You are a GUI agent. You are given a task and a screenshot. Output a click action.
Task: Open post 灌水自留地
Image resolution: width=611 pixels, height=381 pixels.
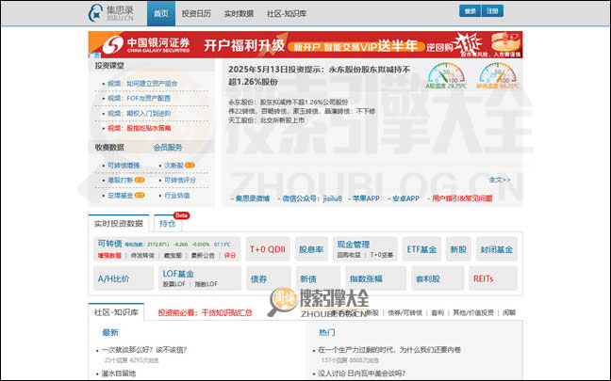tap(119, 373)
